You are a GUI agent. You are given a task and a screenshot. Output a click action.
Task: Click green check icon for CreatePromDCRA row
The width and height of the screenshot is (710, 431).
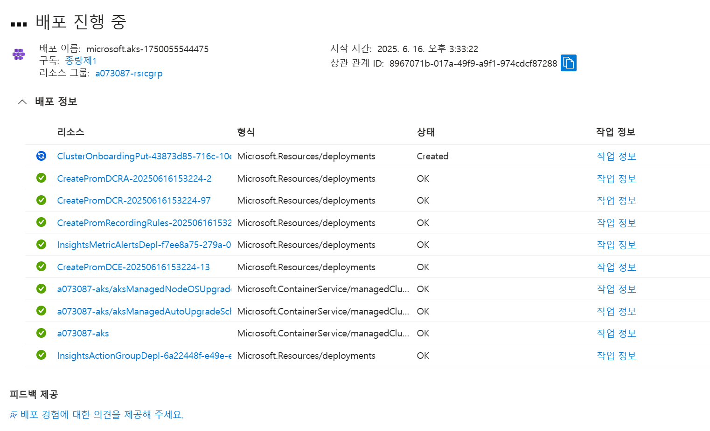pos(42,178)
